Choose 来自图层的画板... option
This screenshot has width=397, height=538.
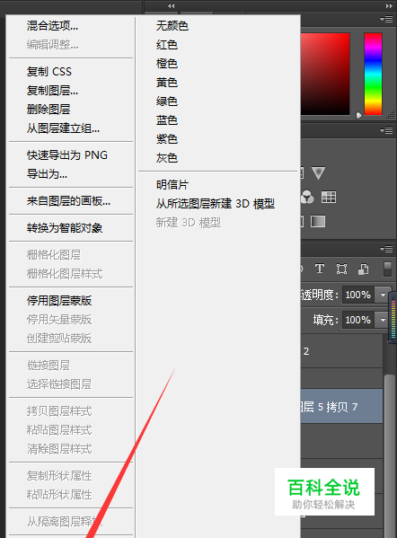(68, 201)
